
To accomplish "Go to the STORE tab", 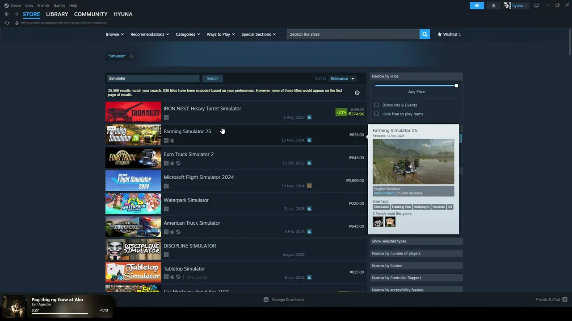I will [31, 14].
